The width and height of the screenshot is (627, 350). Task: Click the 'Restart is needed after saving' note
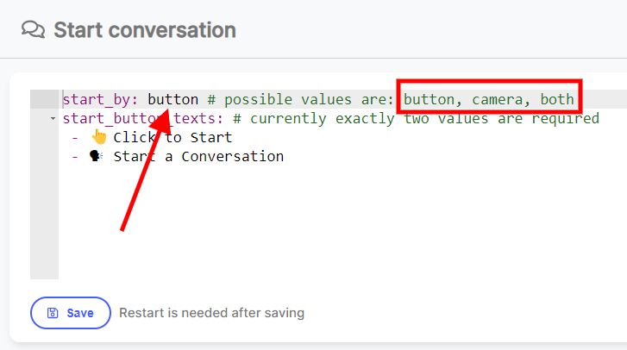pyautogui.click(x=211, y=313)
